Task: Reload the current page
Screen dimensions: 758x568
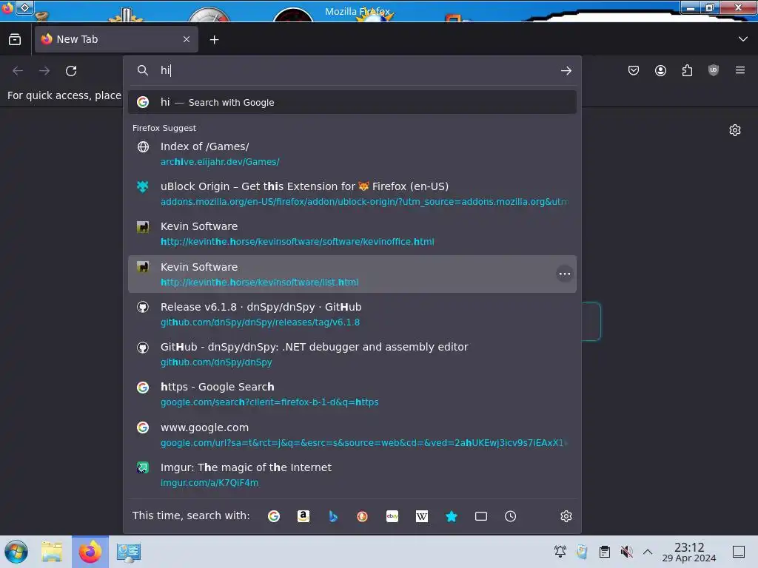Action: click(71, 70)
